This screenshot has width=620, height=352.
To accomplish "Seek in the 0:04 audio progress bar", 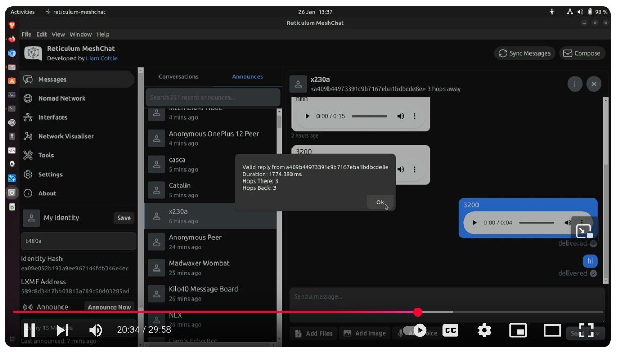I will [x=537, y=223].
